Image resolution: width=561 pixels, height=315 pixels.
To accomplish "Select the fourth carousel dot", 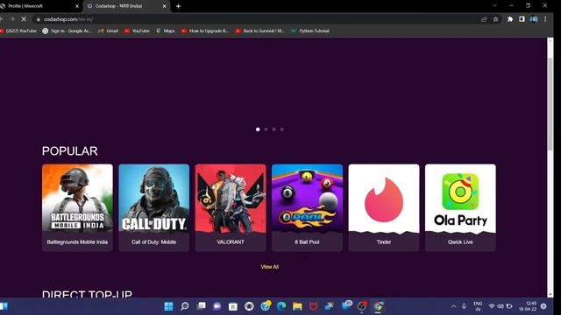I will pos(282,129).
